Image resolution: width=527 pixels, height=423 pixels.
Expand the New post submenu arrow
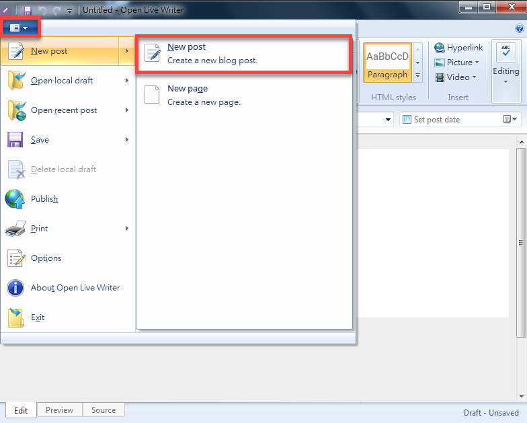point(126,51)
